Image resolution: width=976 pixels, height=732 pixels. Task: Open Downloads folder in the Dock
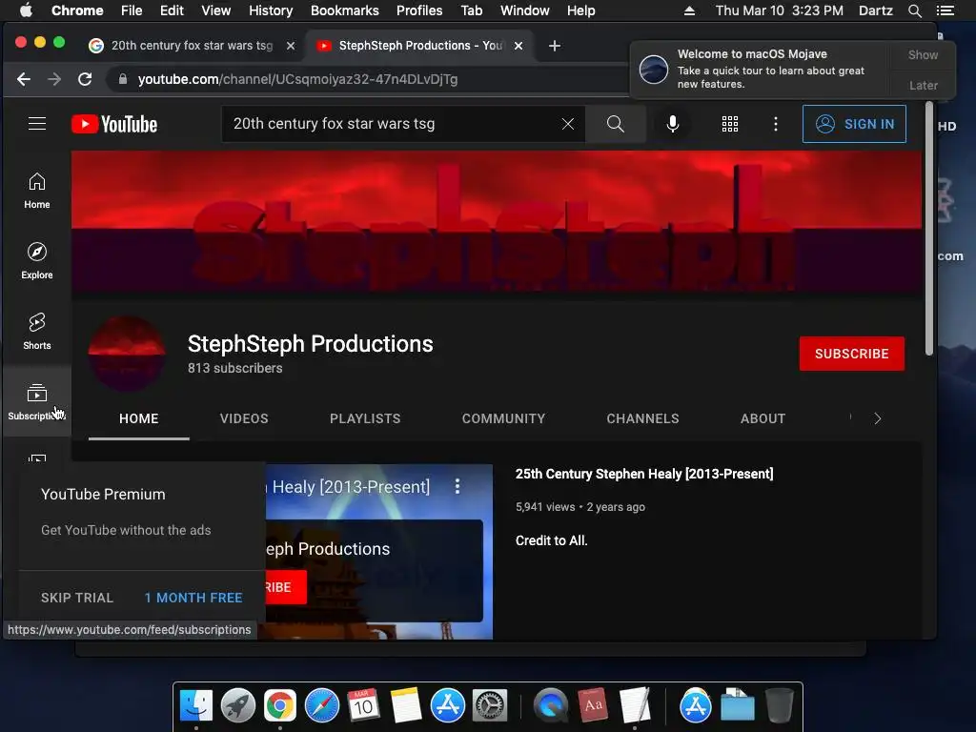pyautogui.click(x=738, y=706)
